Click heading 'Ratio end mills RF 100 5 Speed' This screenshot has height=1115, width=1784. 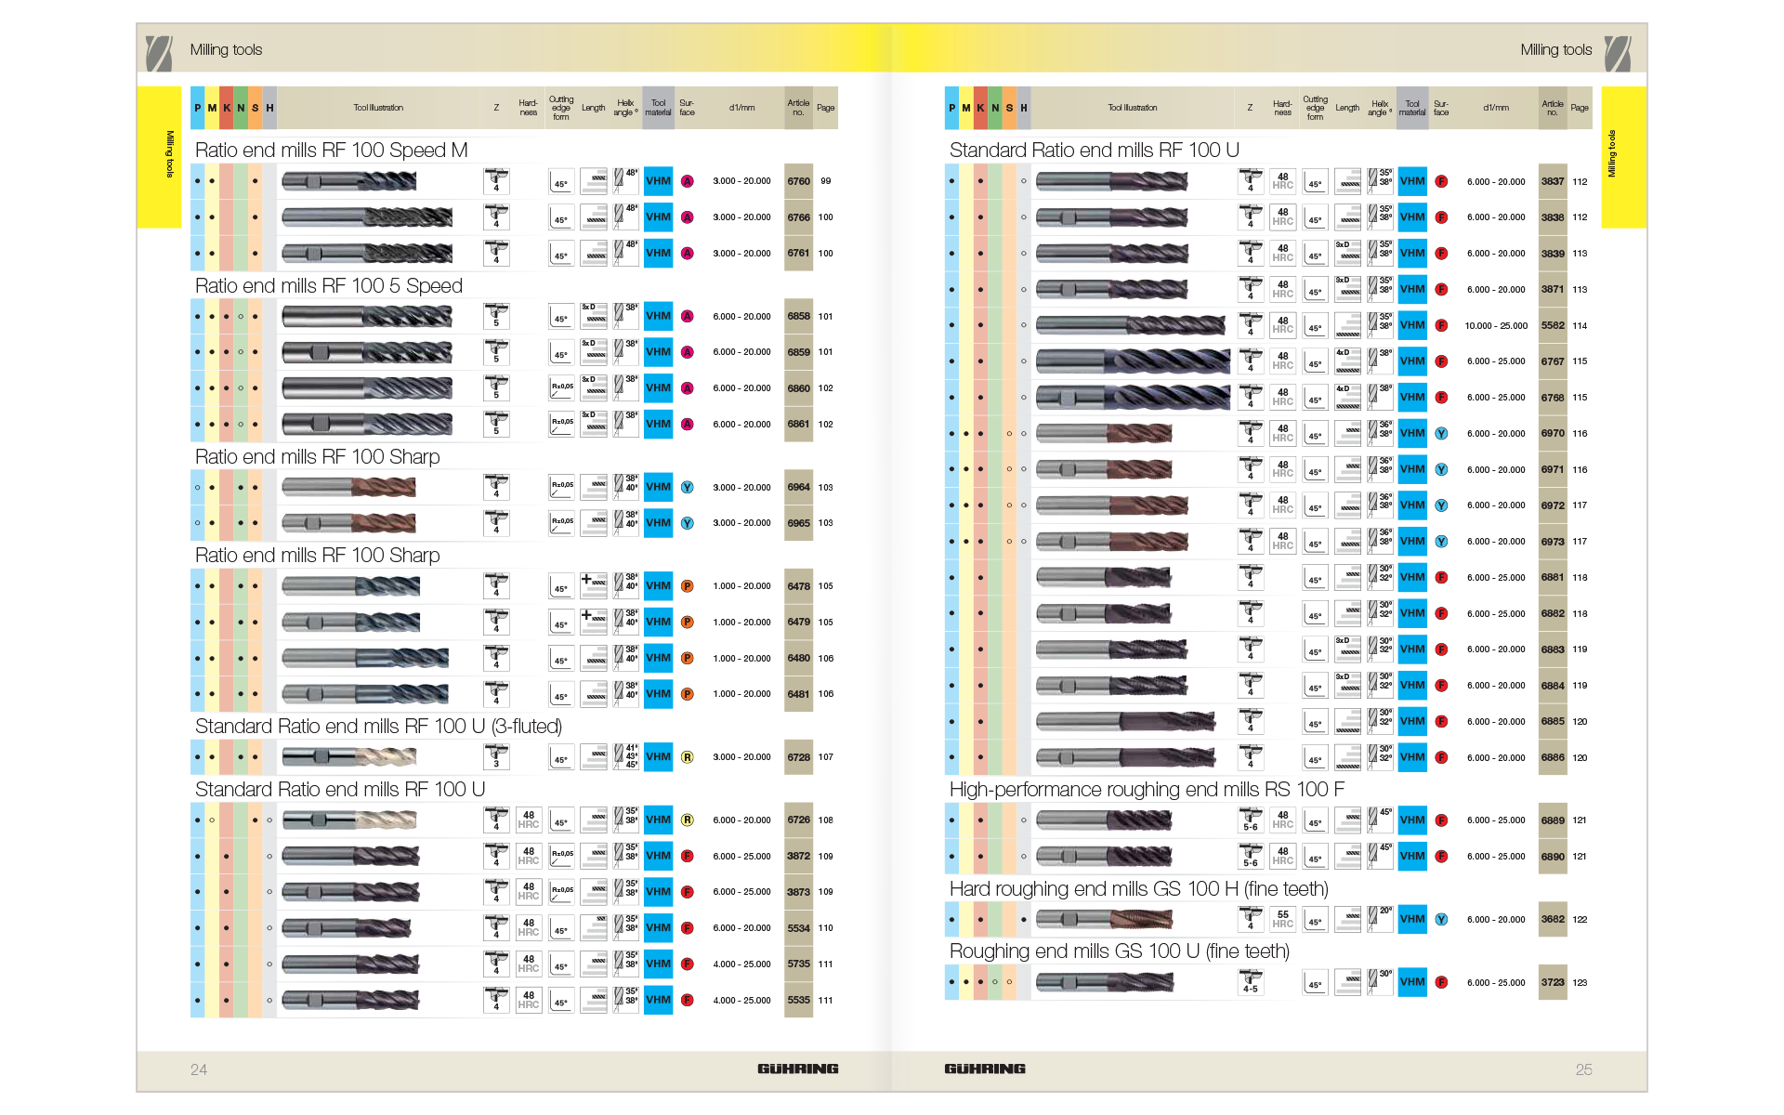pos(329,286)
